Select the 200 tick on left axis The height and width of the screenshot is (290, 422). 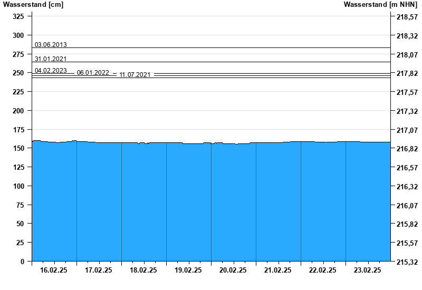(18, 111)
